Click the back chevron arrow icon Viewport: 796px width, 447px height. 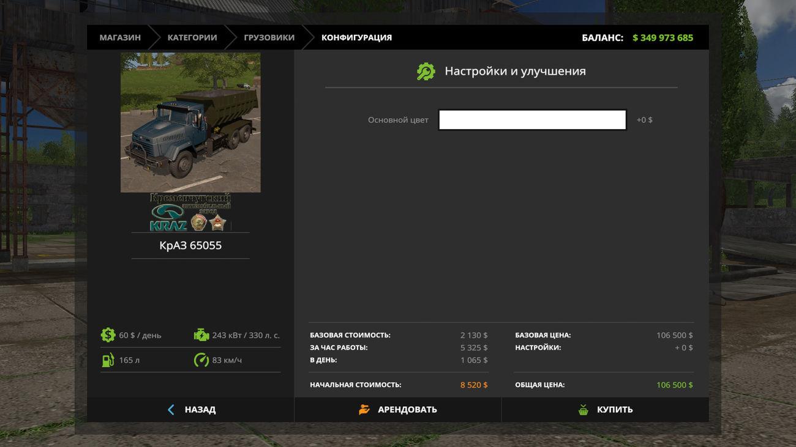pyautogui.click(x=171, y=410)
